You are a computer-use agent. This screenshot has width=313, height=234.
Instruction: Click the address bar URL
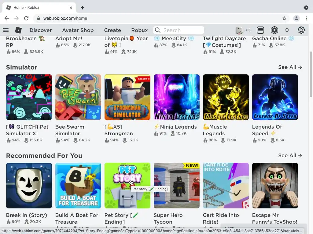coord(65,18)
